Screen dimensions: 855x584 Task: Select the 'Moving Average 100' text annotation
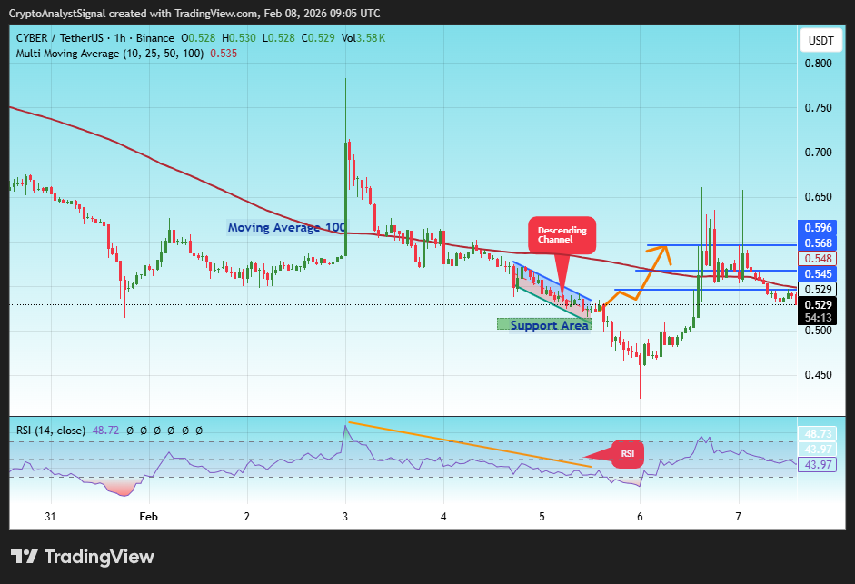(287, 227)
